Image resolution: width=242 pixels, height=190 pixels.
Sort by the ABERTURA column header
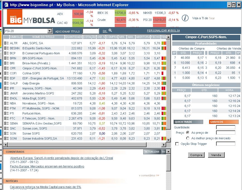[143, 37]
